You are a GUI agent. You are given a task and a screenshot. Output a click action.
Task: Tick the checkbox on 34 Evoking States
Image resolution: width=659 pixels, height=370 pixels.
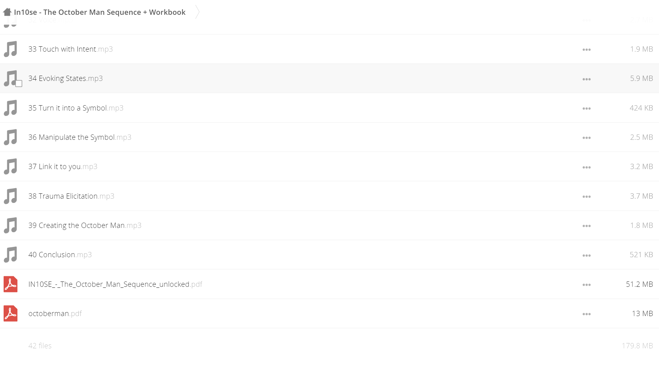coord(19,84)
